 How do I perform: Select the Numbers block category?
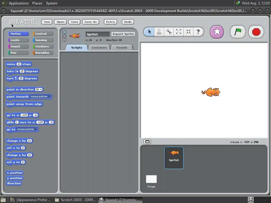tap(43, 47)
